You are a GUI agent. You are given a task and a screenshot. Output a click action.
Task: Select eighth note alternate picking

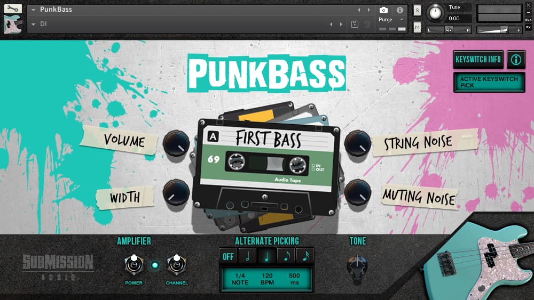pos(286,256)
